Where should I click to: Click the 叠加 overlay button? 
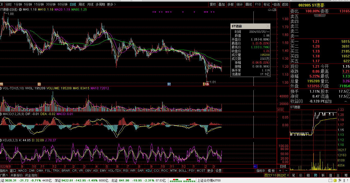pos(221,4)
